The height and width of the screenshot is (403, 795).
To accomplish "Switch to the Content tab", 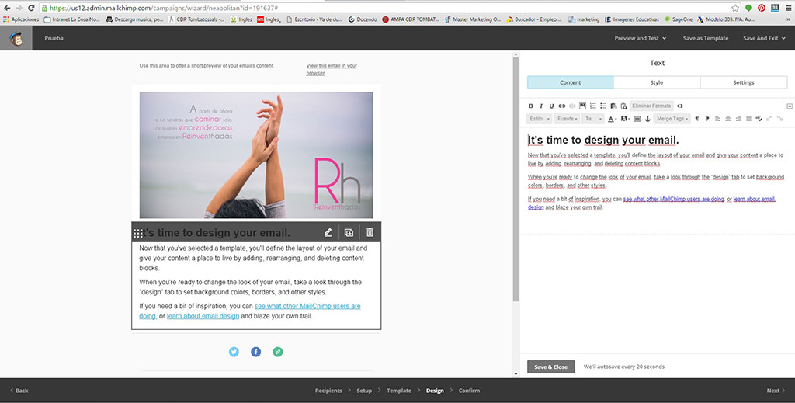I will (x=571, y=82).
